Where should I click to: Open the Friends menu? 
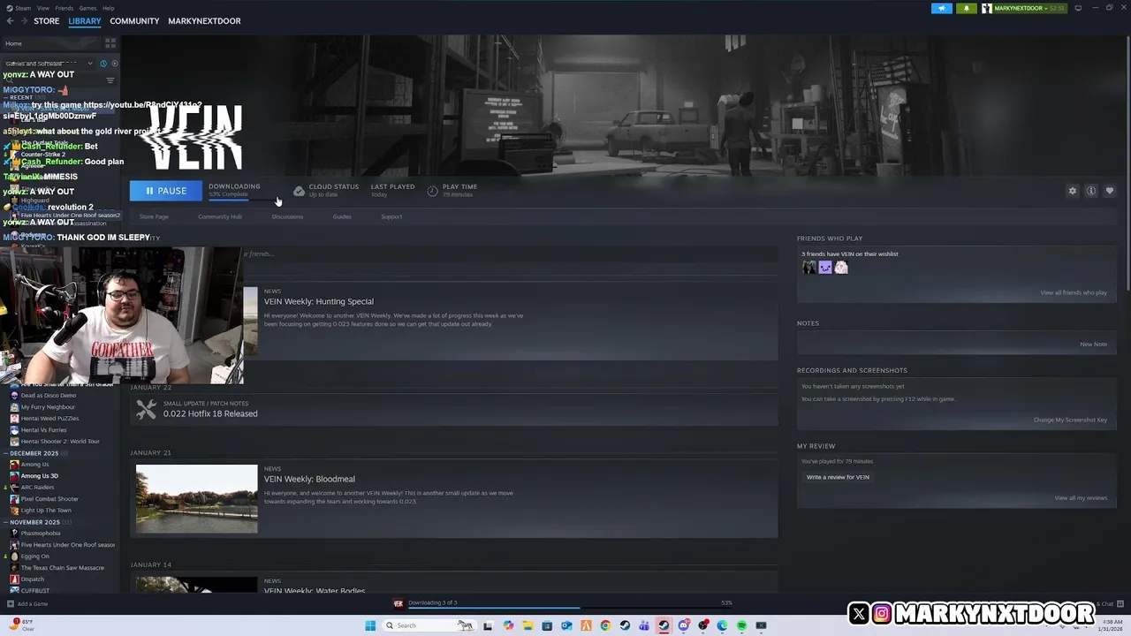coord(65,8)
